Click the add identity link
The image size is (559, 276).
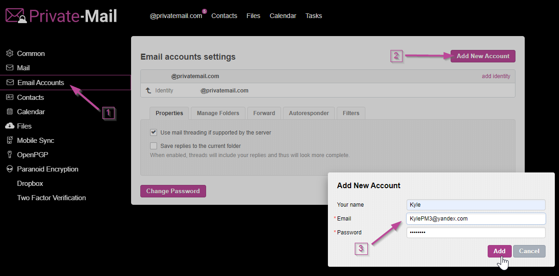[496, 76]
